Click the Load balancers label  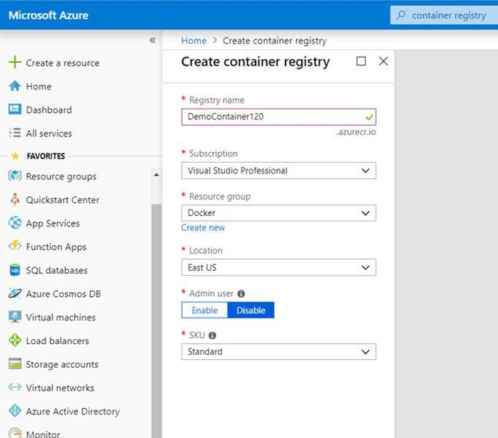[x=58, y=341]
